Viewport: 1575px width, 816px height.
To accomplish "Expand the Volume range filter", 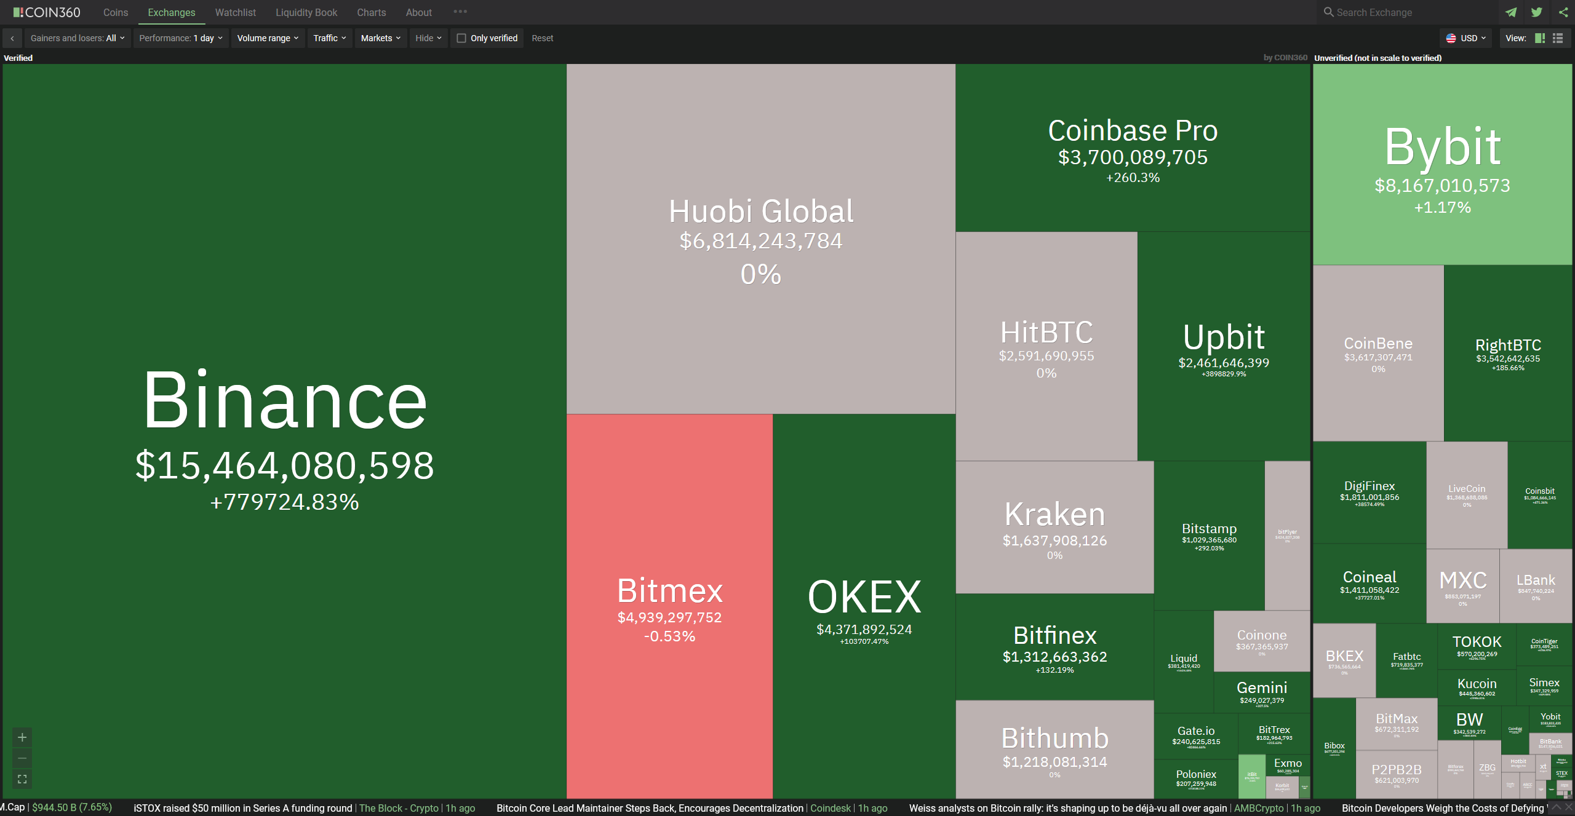I will 268,38.
